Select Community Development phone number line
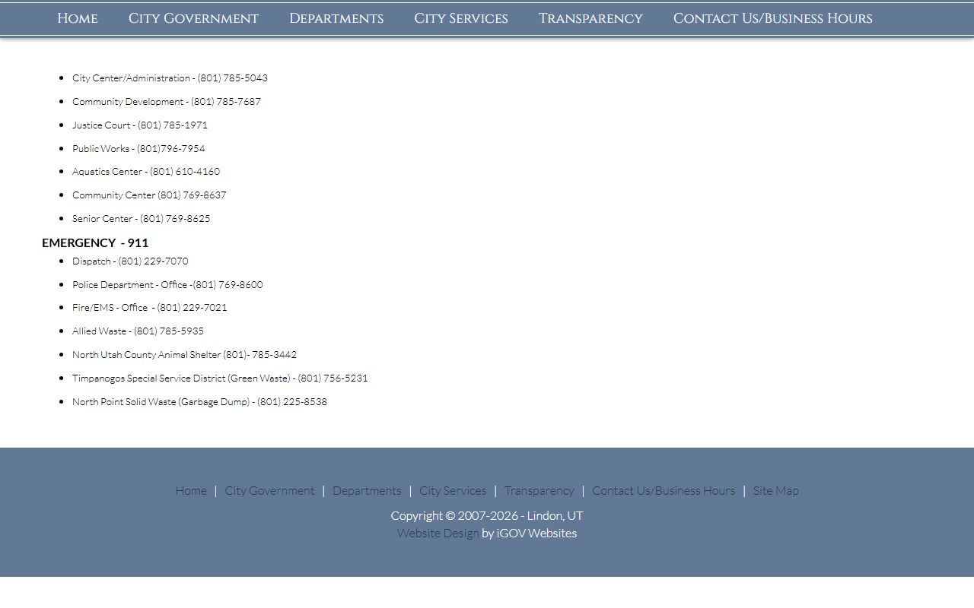 (167, 101)
